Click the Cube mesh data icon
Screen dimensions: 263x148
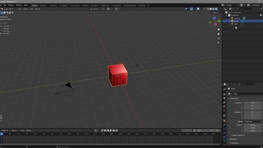point(242,21)
